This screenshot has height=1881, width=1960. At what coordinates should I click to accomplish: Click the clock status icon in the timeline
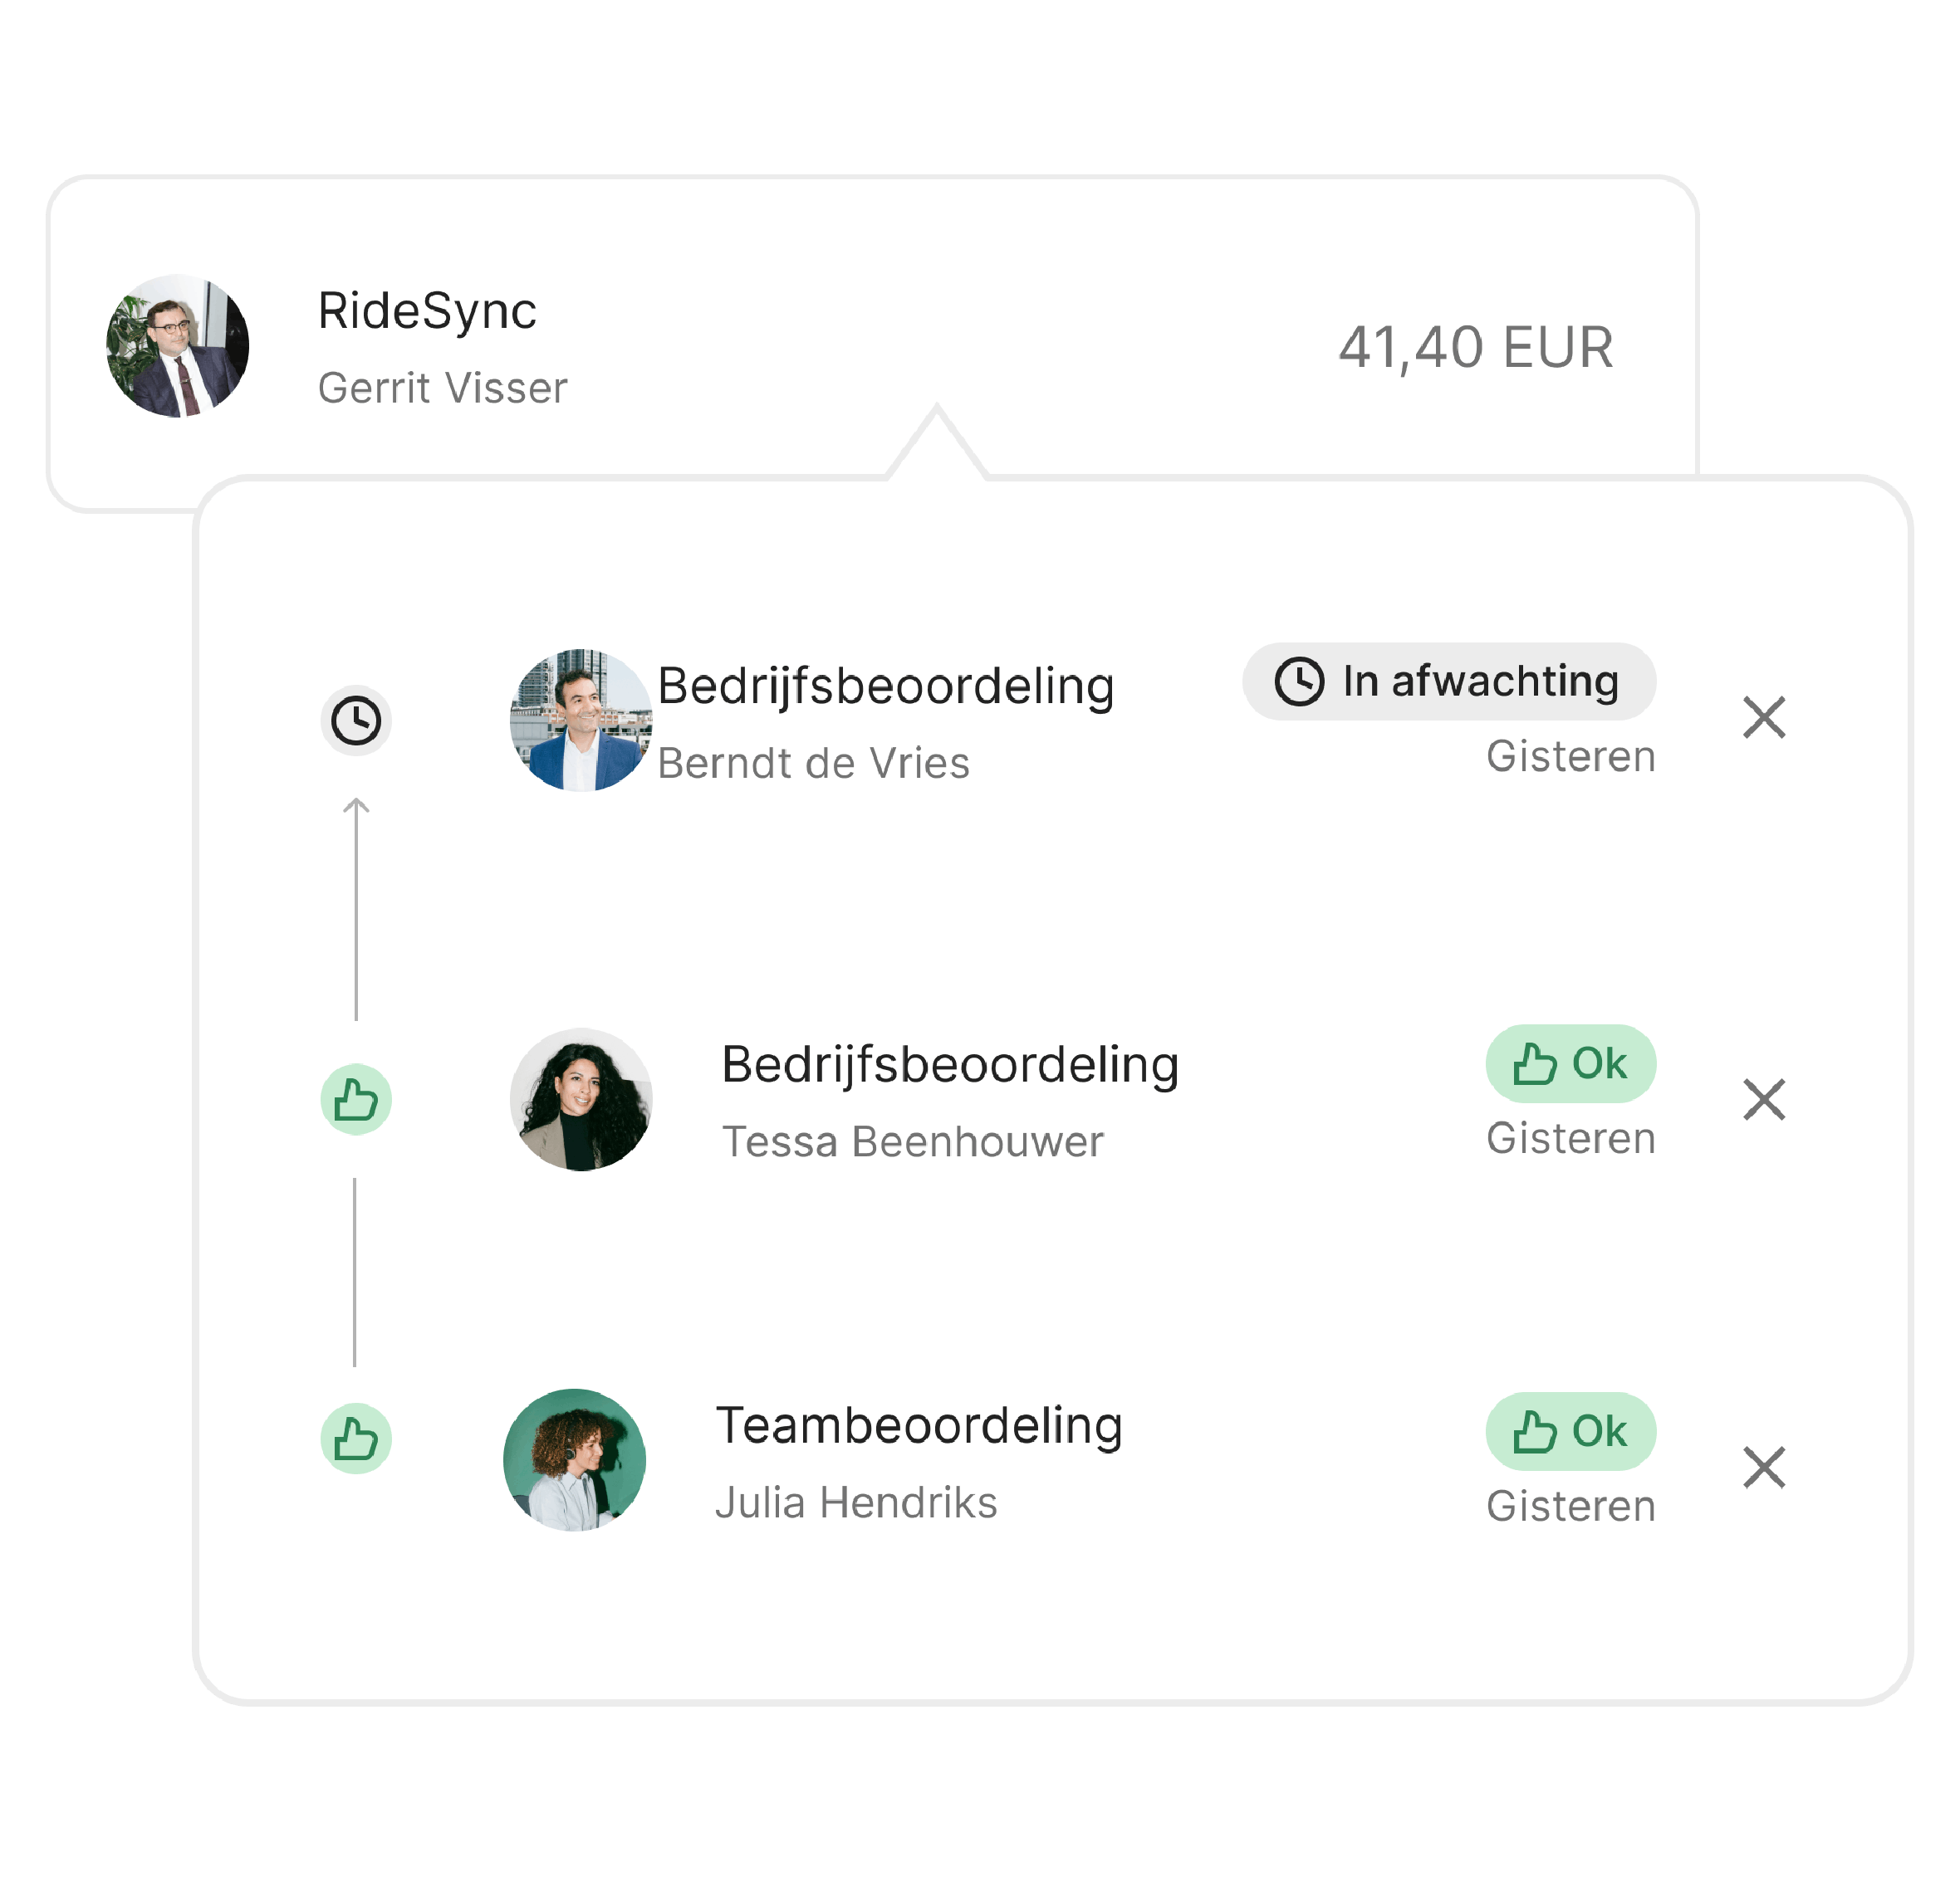click(356, 721)
